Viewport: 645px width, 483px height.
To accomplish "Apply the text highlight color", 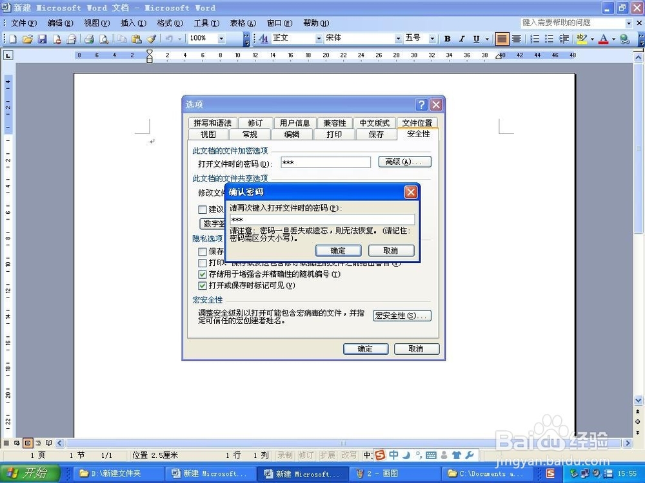I will point(581,39).
